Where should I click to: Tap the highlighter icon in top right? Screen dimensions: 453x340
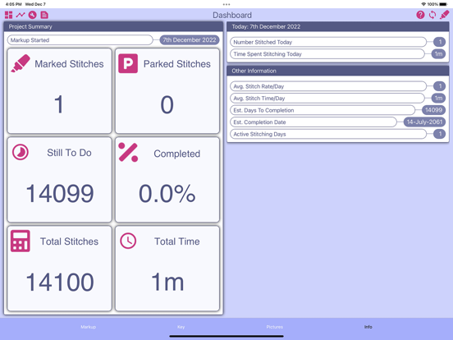(444, 15)
